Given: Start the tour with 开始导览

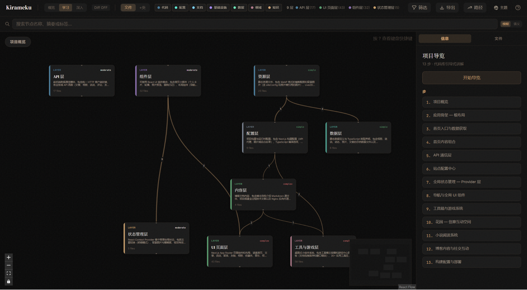Looking at the screenshot, I should click(471, 78).
